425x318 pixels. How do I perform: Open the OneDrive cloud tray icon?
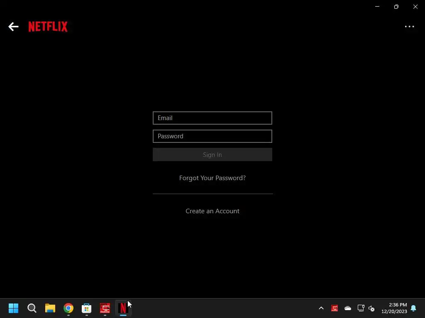pyautogui.click(x=348, y=308)
